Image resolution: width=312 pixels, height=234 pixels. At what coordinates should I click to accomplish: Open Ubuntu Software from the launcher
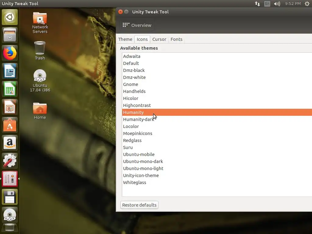coord(9,125)
